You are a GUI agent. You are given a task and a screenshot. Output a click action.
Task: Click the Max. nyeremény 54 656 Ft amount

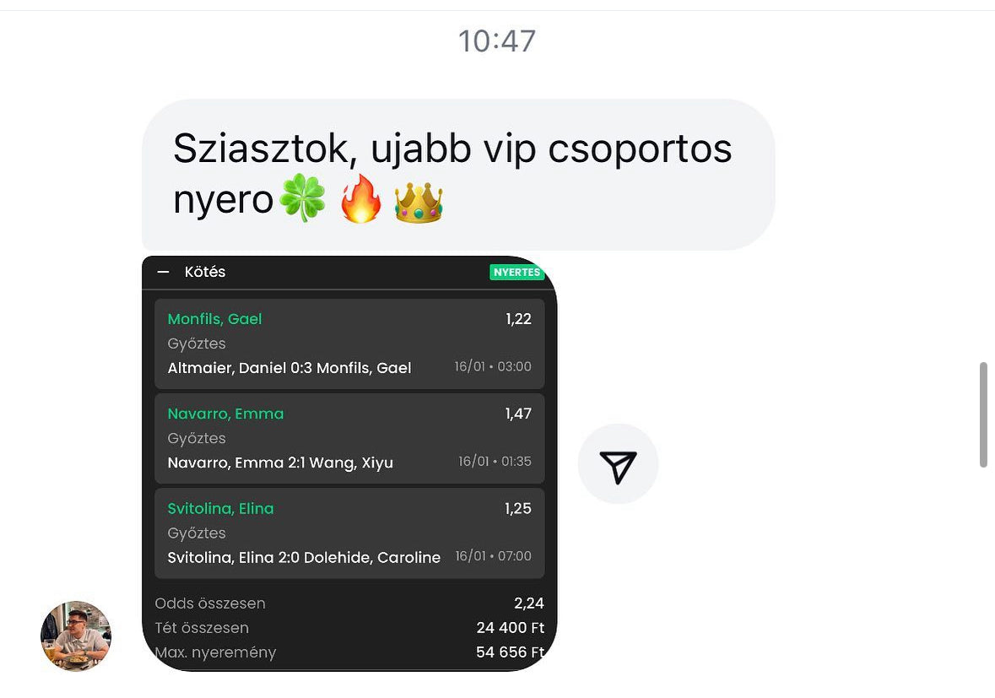(511, 652)
